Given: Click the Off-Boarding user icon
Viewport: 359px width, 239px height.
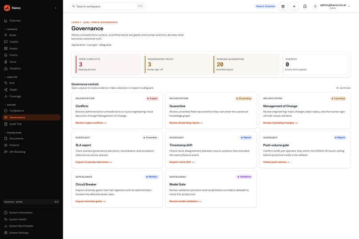Looking at the screenshot, I should pyautogui.click(x=6, y=152).
